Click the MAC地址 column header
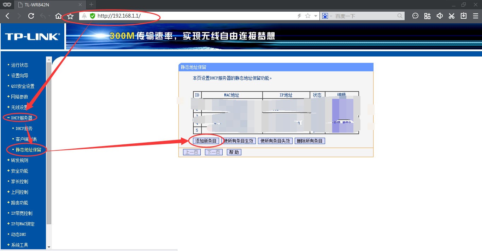Screen dimensions: 482x251 (x=232, y=95)
